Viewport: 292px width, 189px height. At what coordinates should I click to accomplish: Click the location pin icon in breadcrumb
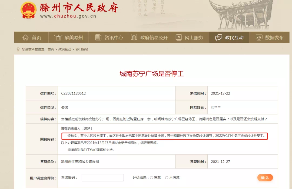(x=18, y=49)
